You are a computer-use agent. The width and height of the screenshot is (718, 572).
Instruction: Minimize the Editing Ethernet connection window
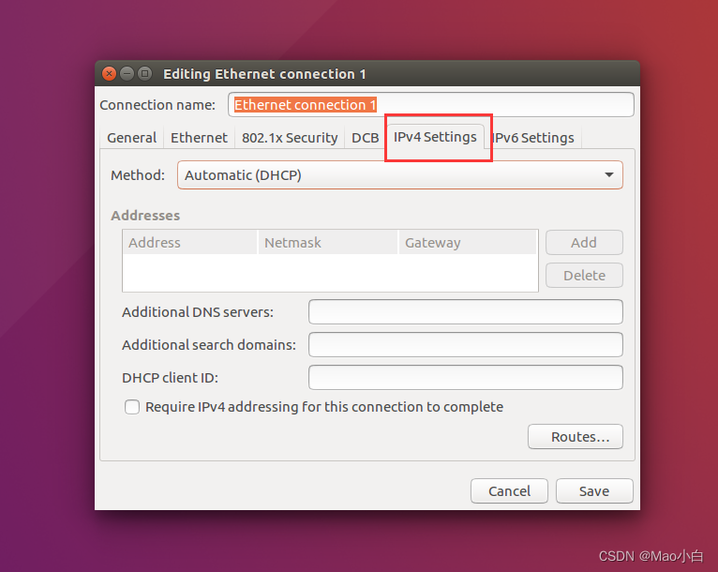coord(127,73)
